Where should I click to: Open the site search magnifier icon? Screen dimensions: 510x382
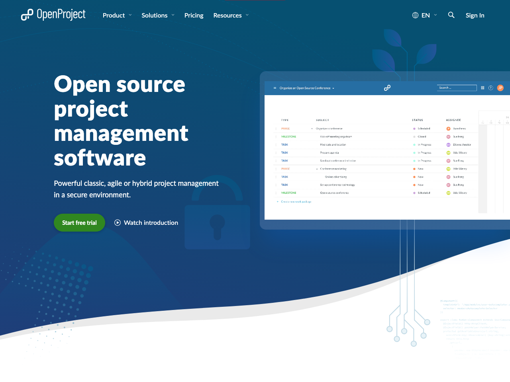[x=451, y=15]
